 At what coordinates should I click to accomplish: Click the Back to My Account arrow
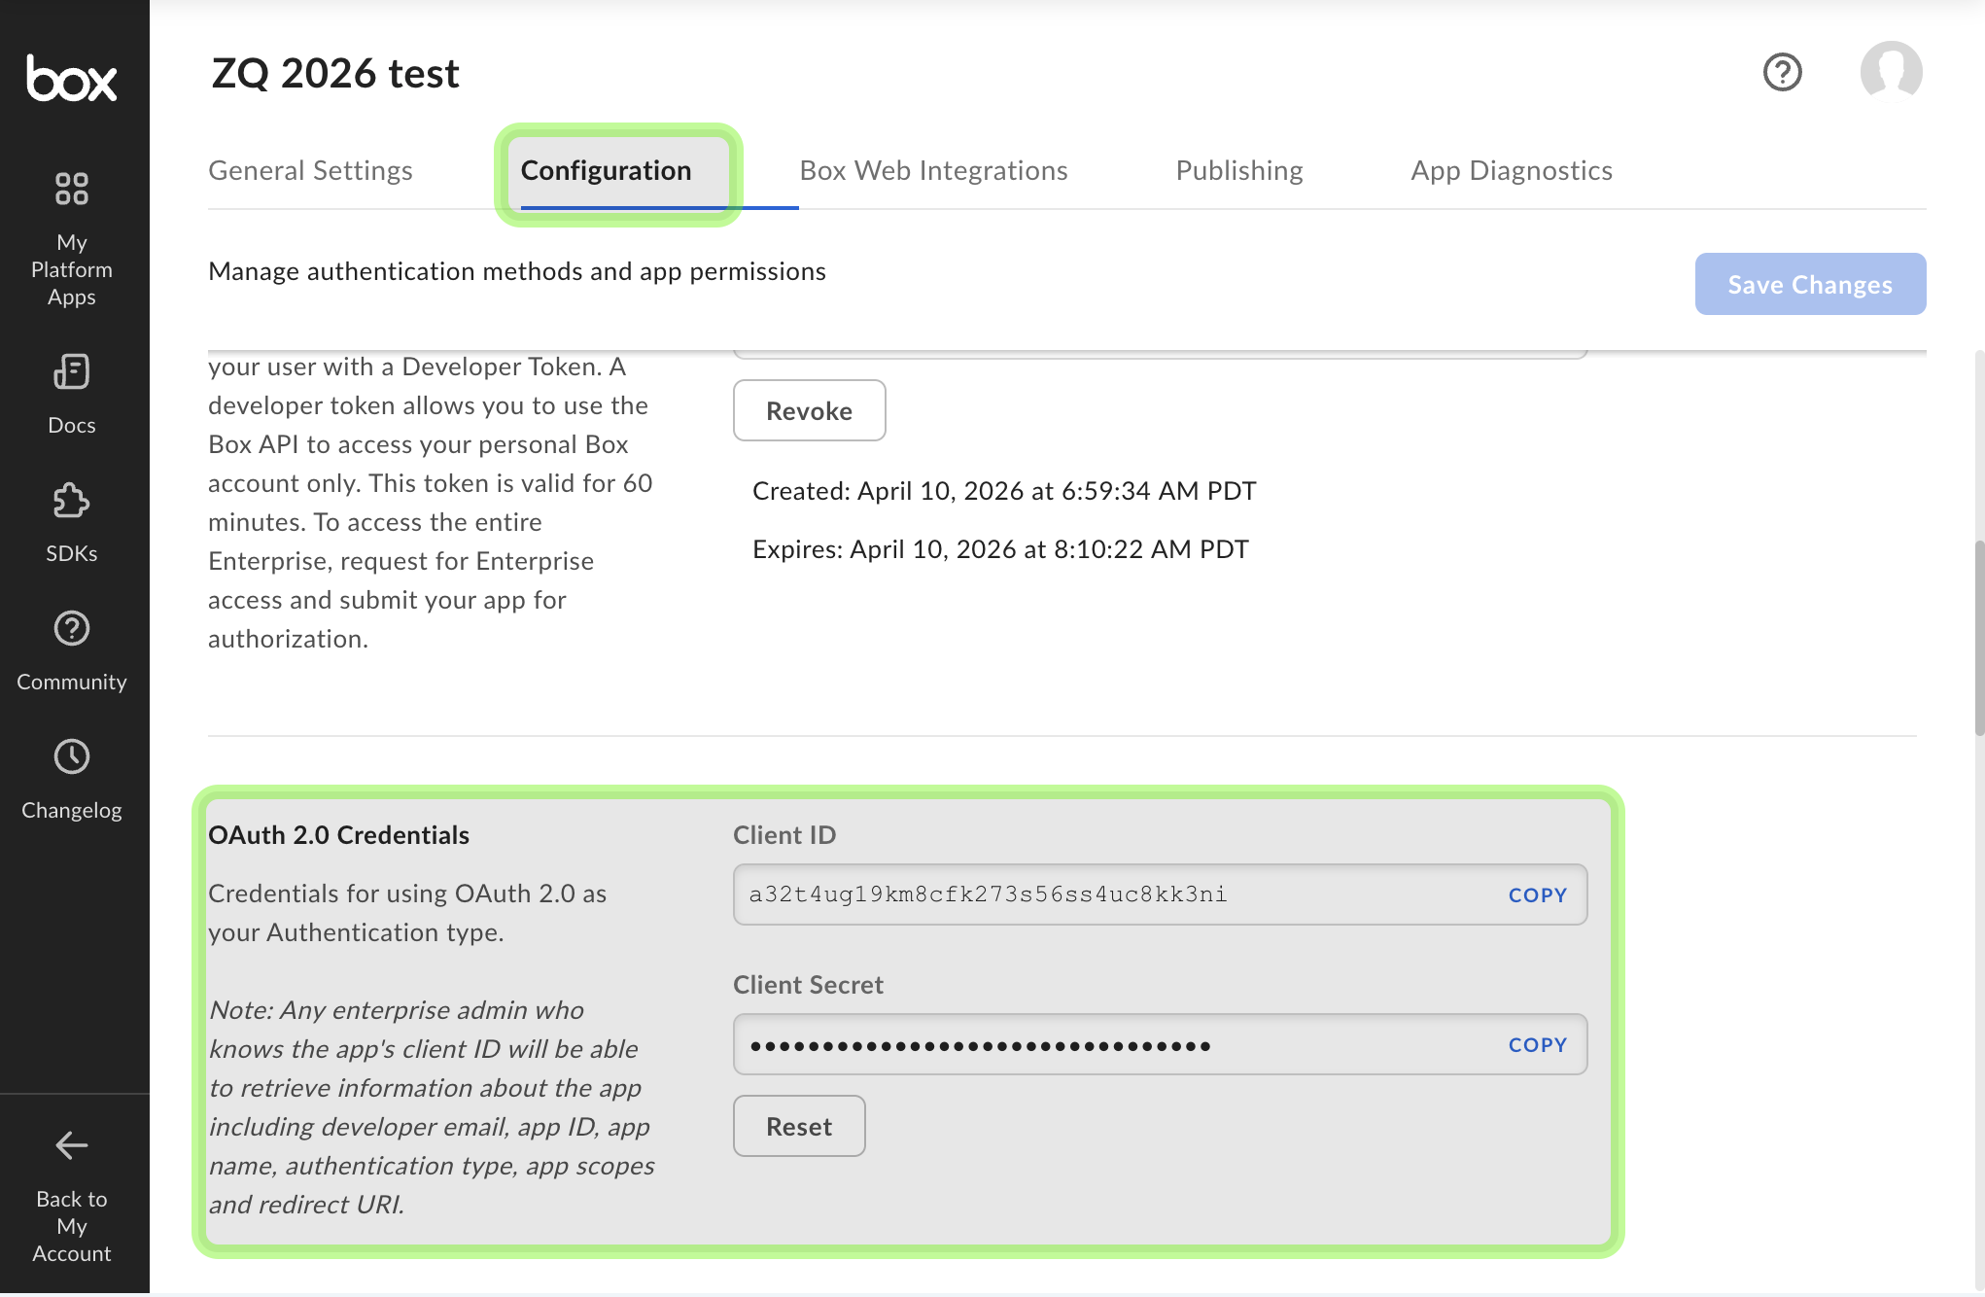pos(72,1145)
